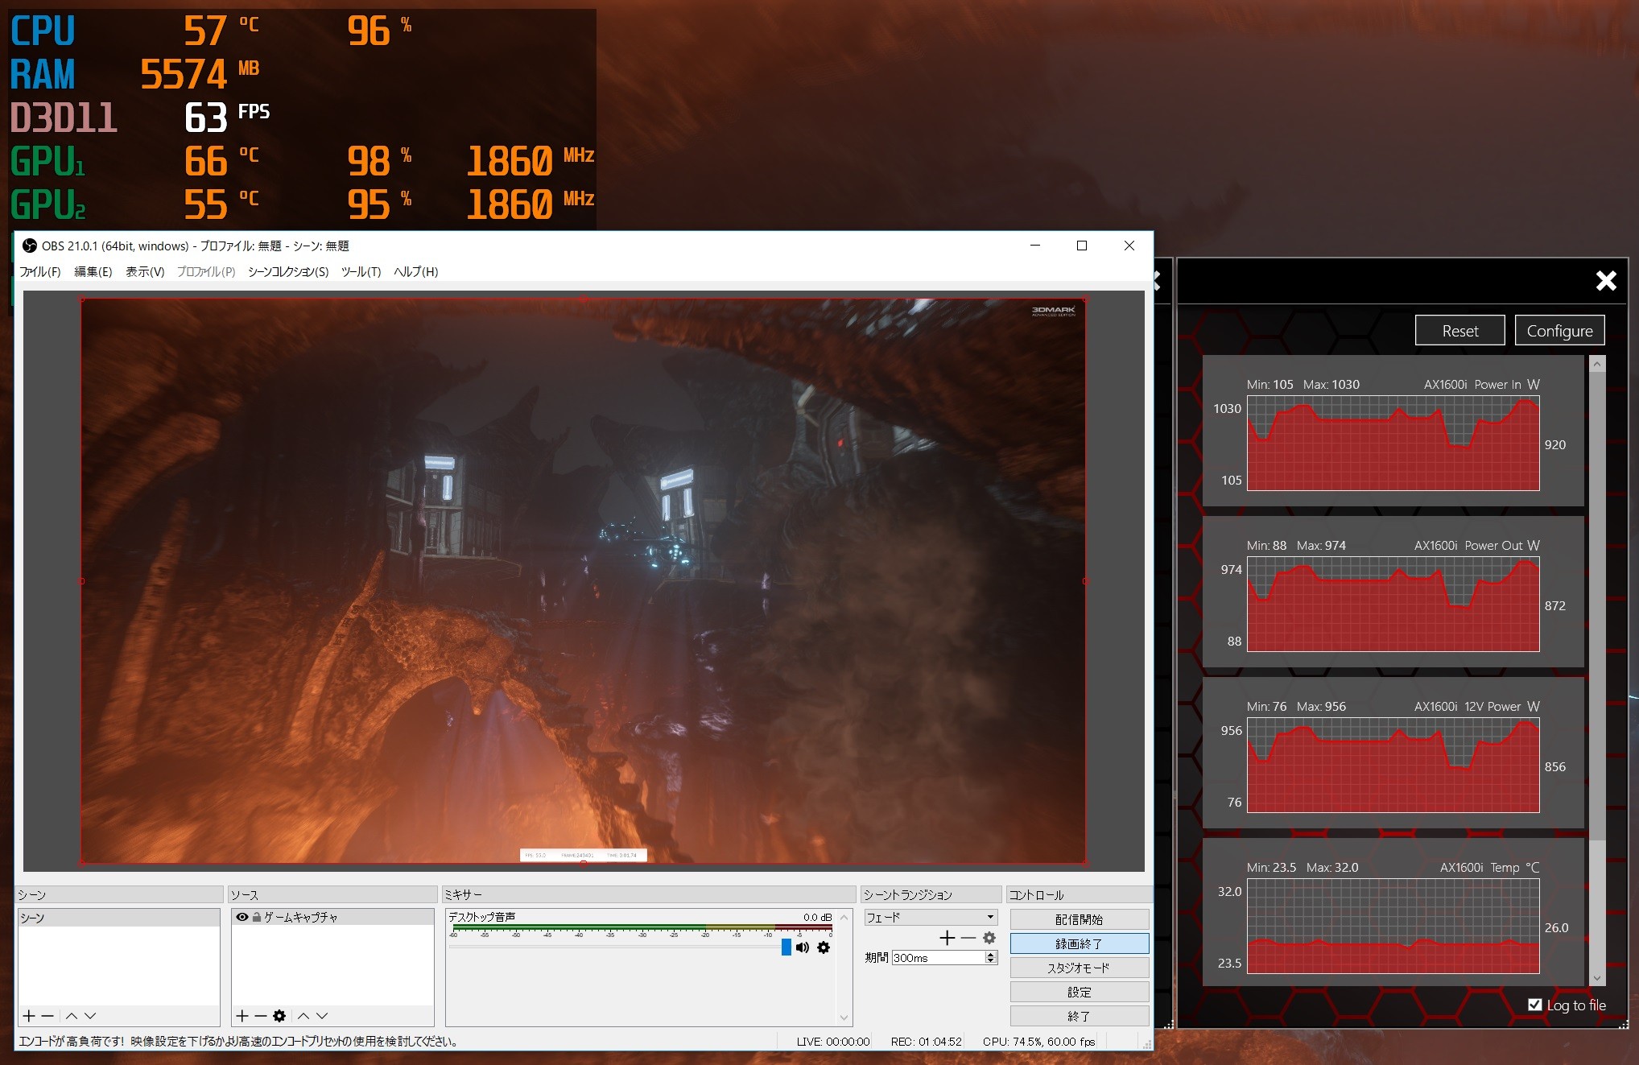The width and height of the screenshot is (1639, 1065).
Task: Toggle visibility eye for ゲームキャプチャ source
Action: (242, 917)
